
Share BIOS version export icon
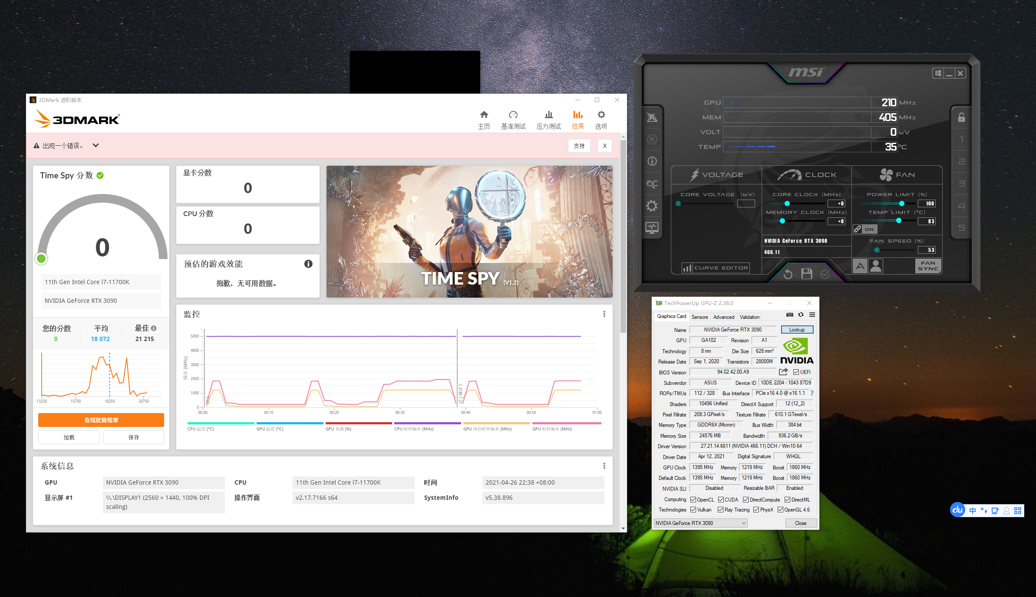783,372
